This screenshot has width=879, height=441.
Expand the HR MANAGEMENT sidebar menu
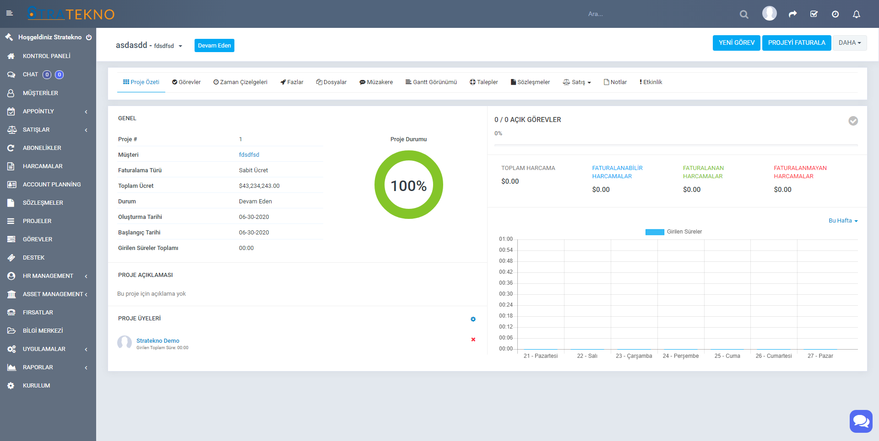(x=48, y=276)
